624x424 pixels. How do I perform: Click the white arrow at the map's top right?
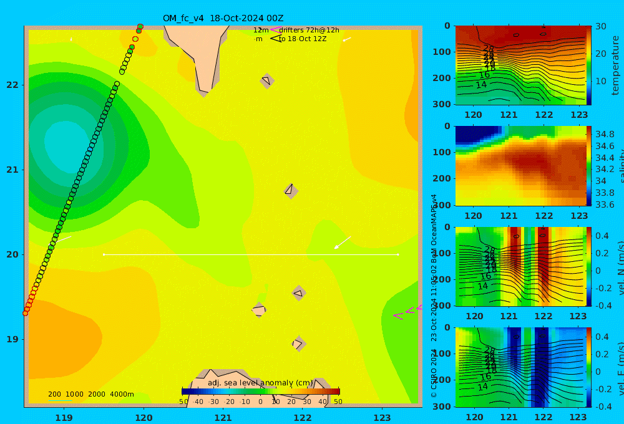tap(347, 39)
